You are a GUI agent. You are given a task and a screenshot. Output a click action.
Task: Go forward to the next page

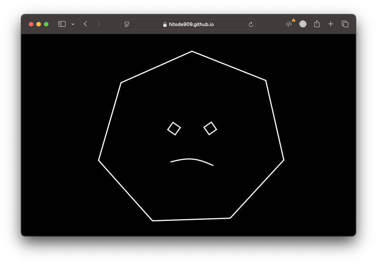click(99, 24)
